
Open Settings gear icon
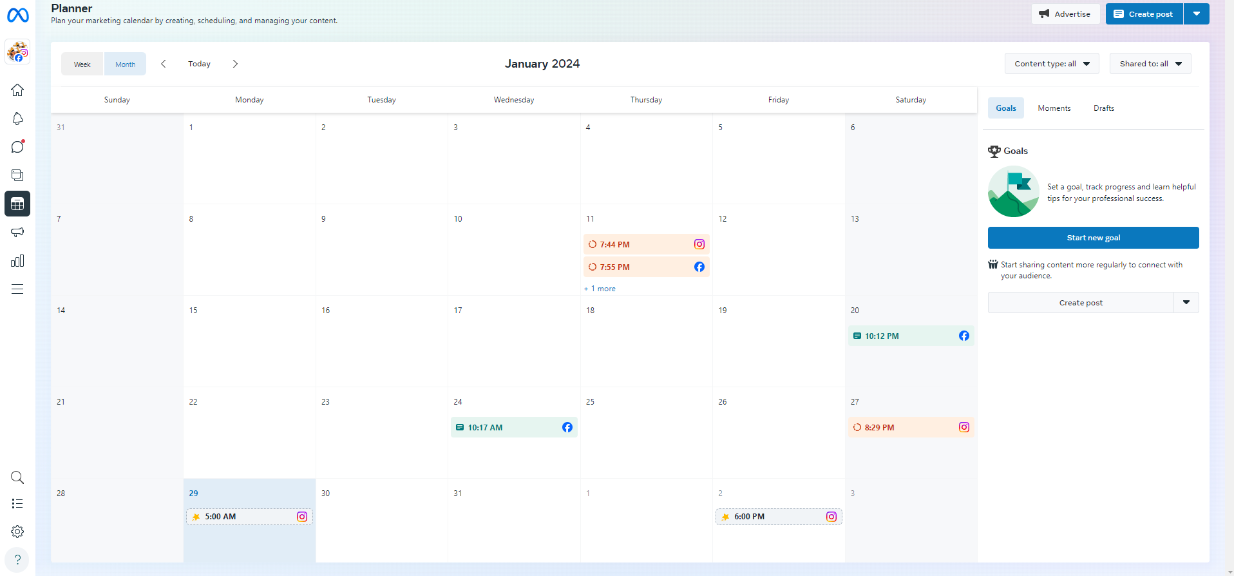17,532
